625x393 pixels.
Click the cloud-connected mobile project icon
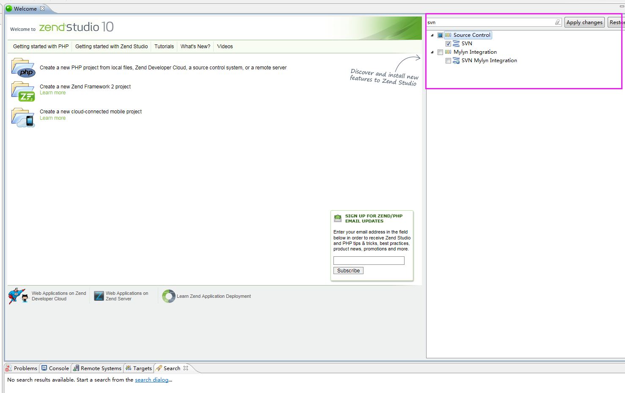[x=23, y=118]
